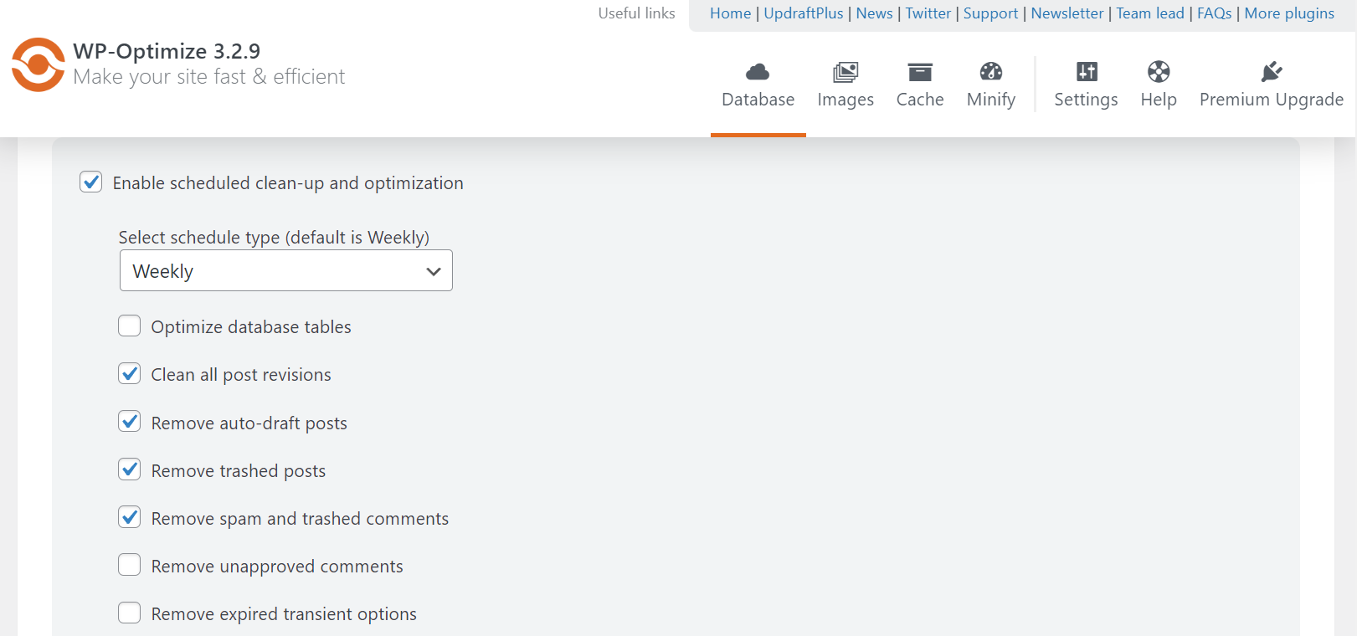Click 'Select schedule type (default is Weekly)' label
1357x636 pixels.
[274, 237]
